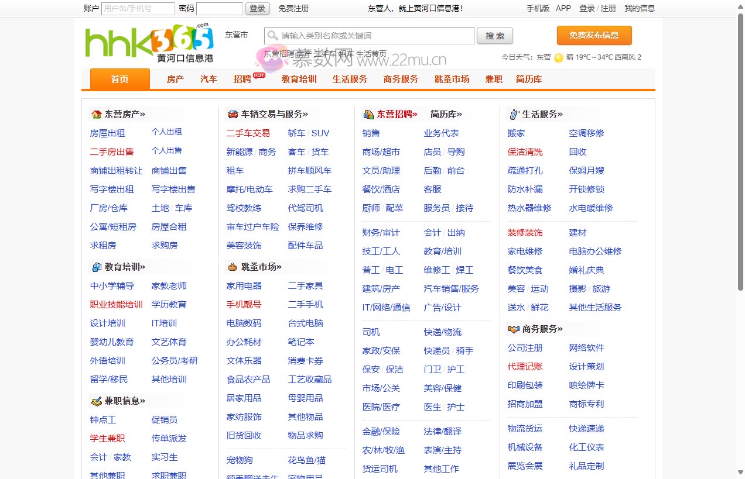Open the 免费注册 link

pyautogui.click(x=293, y=8)
